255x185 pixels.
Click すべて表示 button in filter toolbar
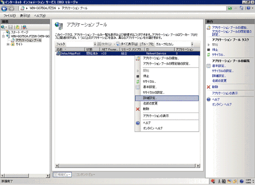[127, 44]
